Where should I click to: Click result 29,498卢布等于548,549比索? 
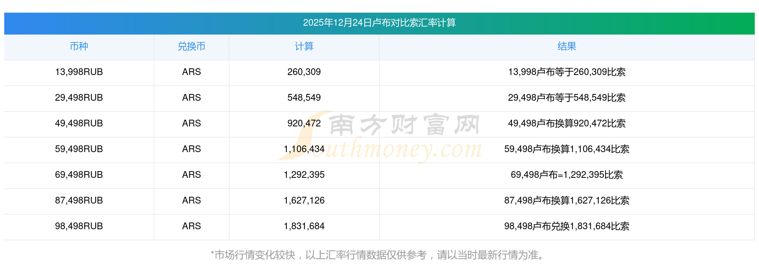tap(567, 98)
